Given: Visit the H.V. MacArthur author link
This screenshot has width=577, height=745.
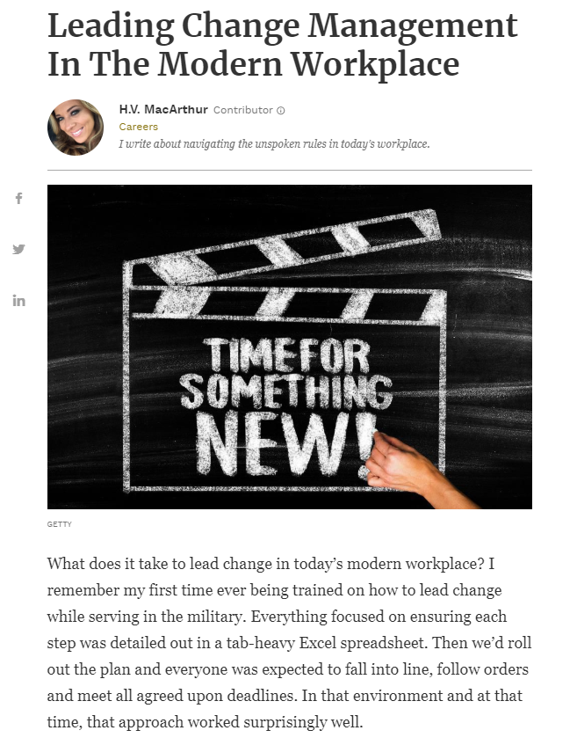Looking at the screenshot, I should [x=163, y=109].
